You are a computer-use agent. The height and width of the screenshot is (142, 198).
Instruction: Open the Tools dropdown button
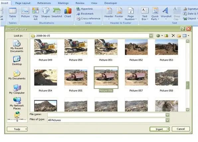point(17,129)
